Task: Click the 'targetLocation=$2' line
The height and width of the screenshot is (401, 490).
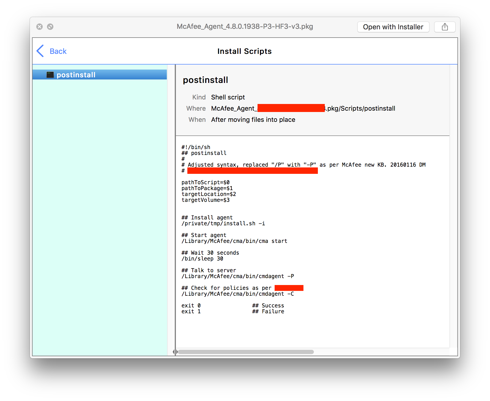Action: pyautogui.click(x=209, y=194)
